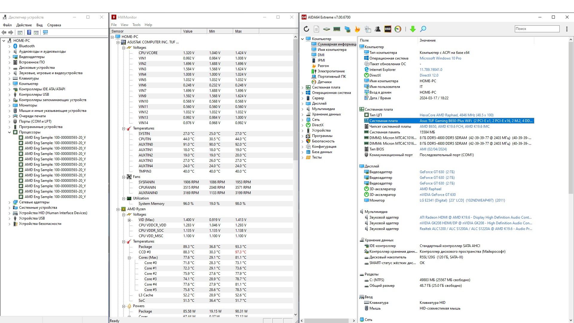Open AMI (02/04/2024) BIOS link

(x=433, y=149)
